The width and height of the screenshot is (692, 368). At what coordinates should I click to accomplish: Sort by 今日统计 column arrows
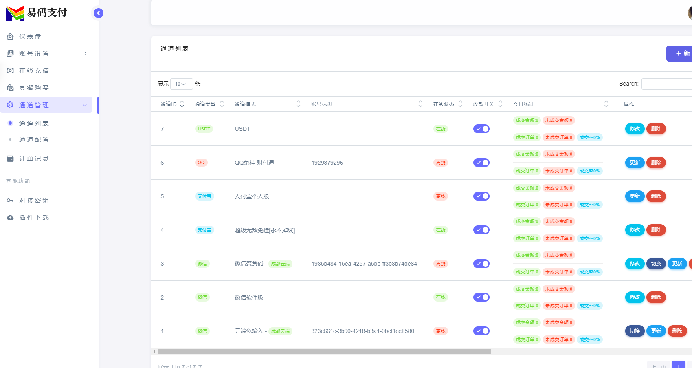click(x=606, y=104)
